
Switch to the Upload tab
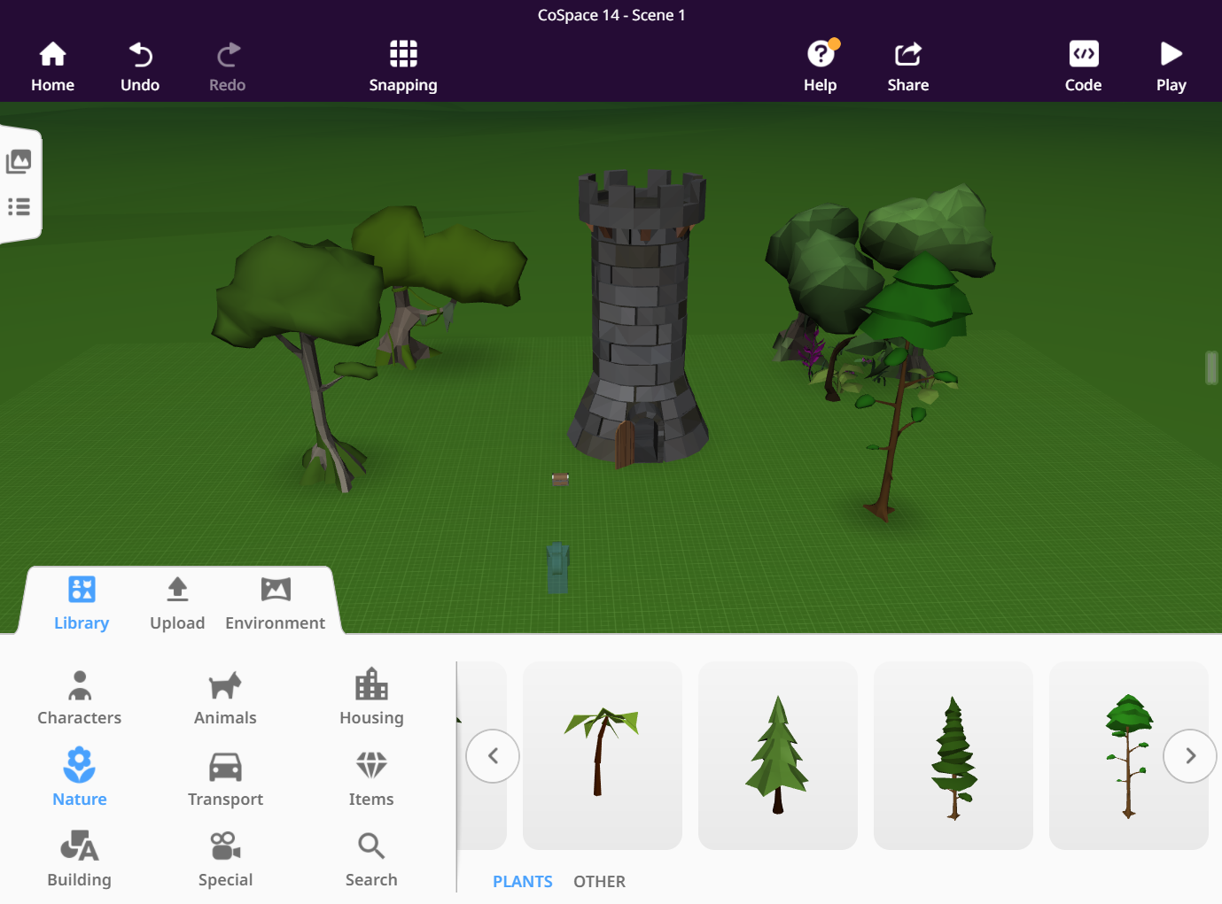click(x=177, y=604)
